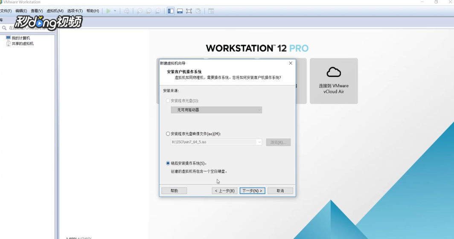Click the revert to snapshot icon
Screen dimensions: 454x239
[x=149, y=11]
